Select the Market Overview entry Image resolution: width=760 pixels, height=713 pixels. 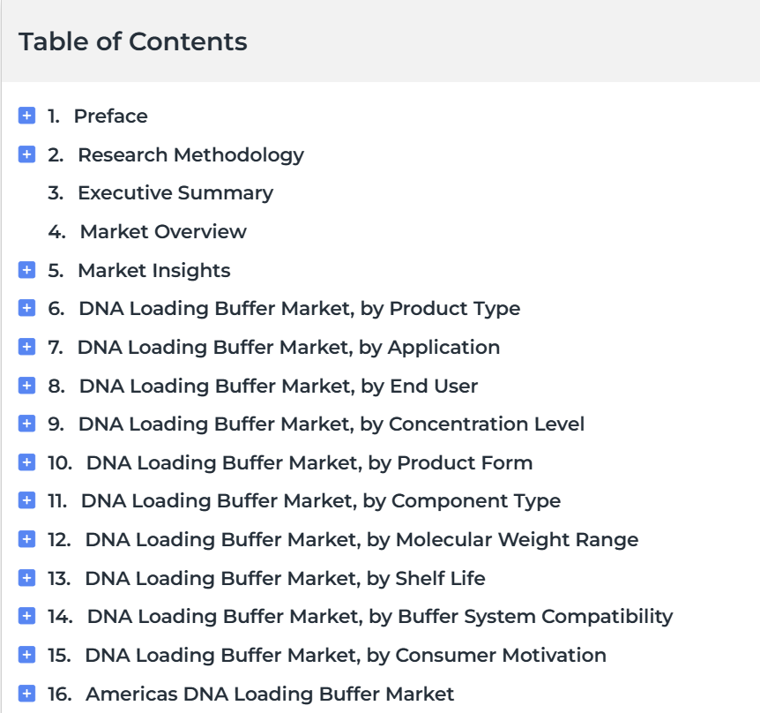163,231
